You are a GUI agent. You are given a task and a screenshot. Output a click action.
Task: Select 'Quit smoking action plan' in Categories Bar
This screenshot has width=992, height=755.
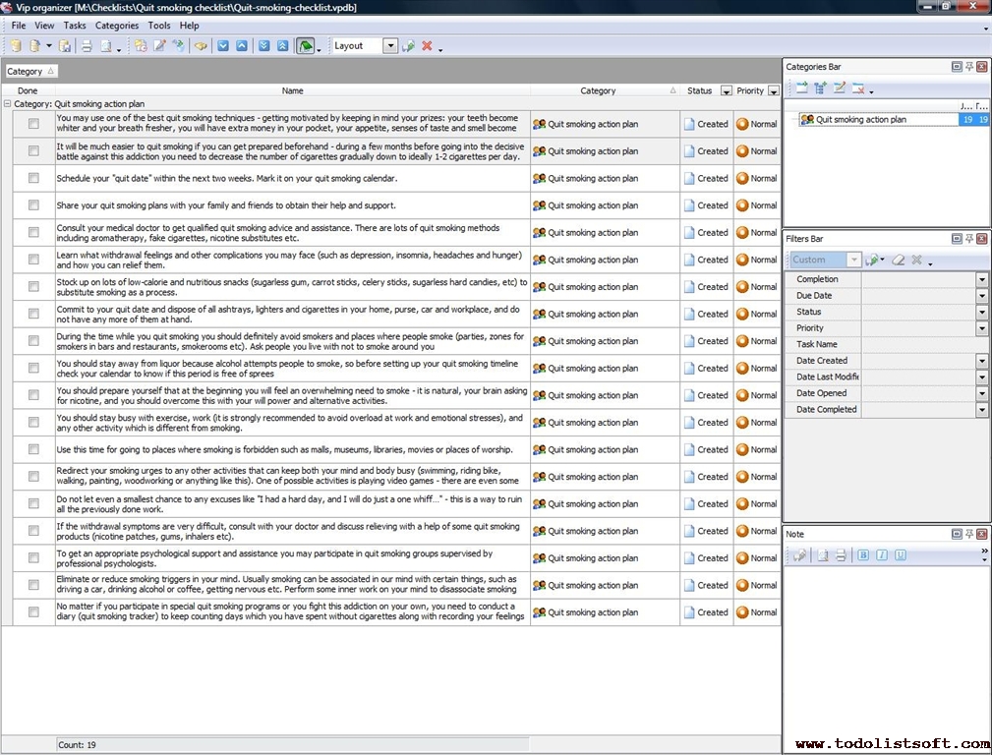click(860, 120)
